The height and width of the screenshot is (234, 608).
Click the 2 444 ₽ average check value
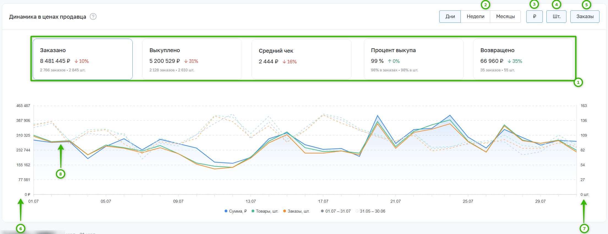(x=268, y=61)
